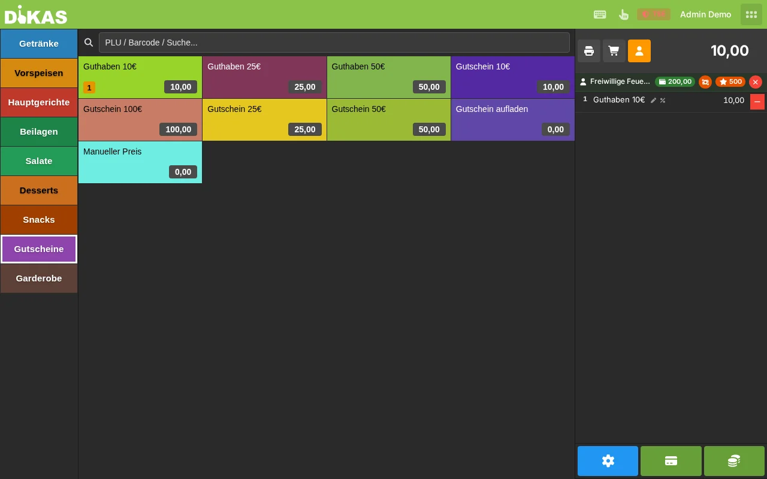Click the PLU / Barcode search field
767x479 pixels.
coord(334,43)
